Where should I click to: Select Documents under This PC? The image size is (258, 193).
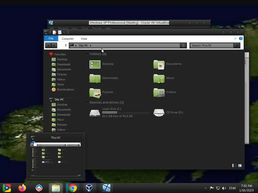pos(61,110)
